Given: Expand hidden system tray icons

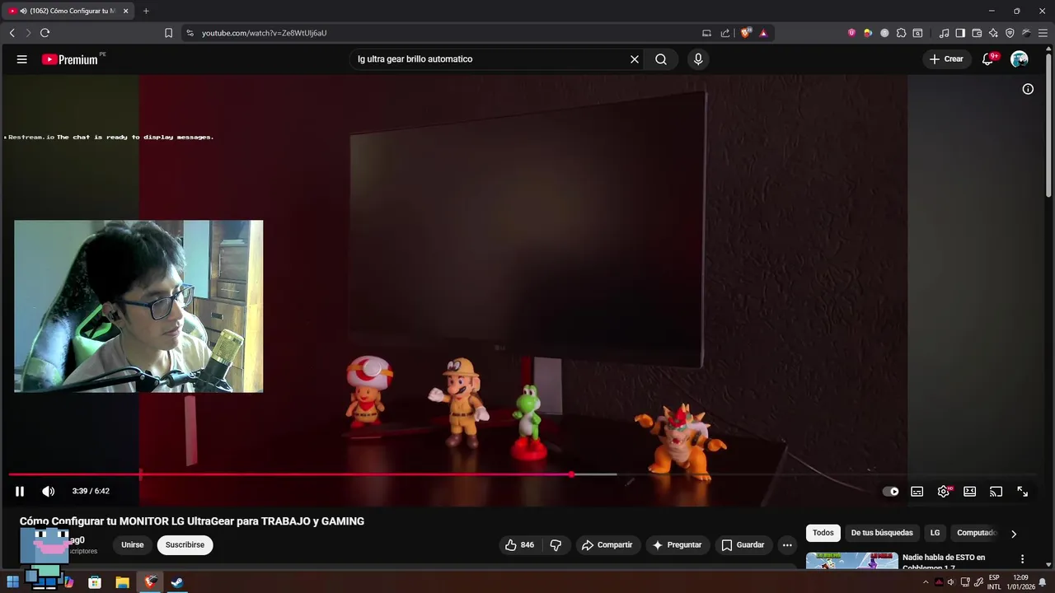Looking at the screenshot, I should [925, 582].
